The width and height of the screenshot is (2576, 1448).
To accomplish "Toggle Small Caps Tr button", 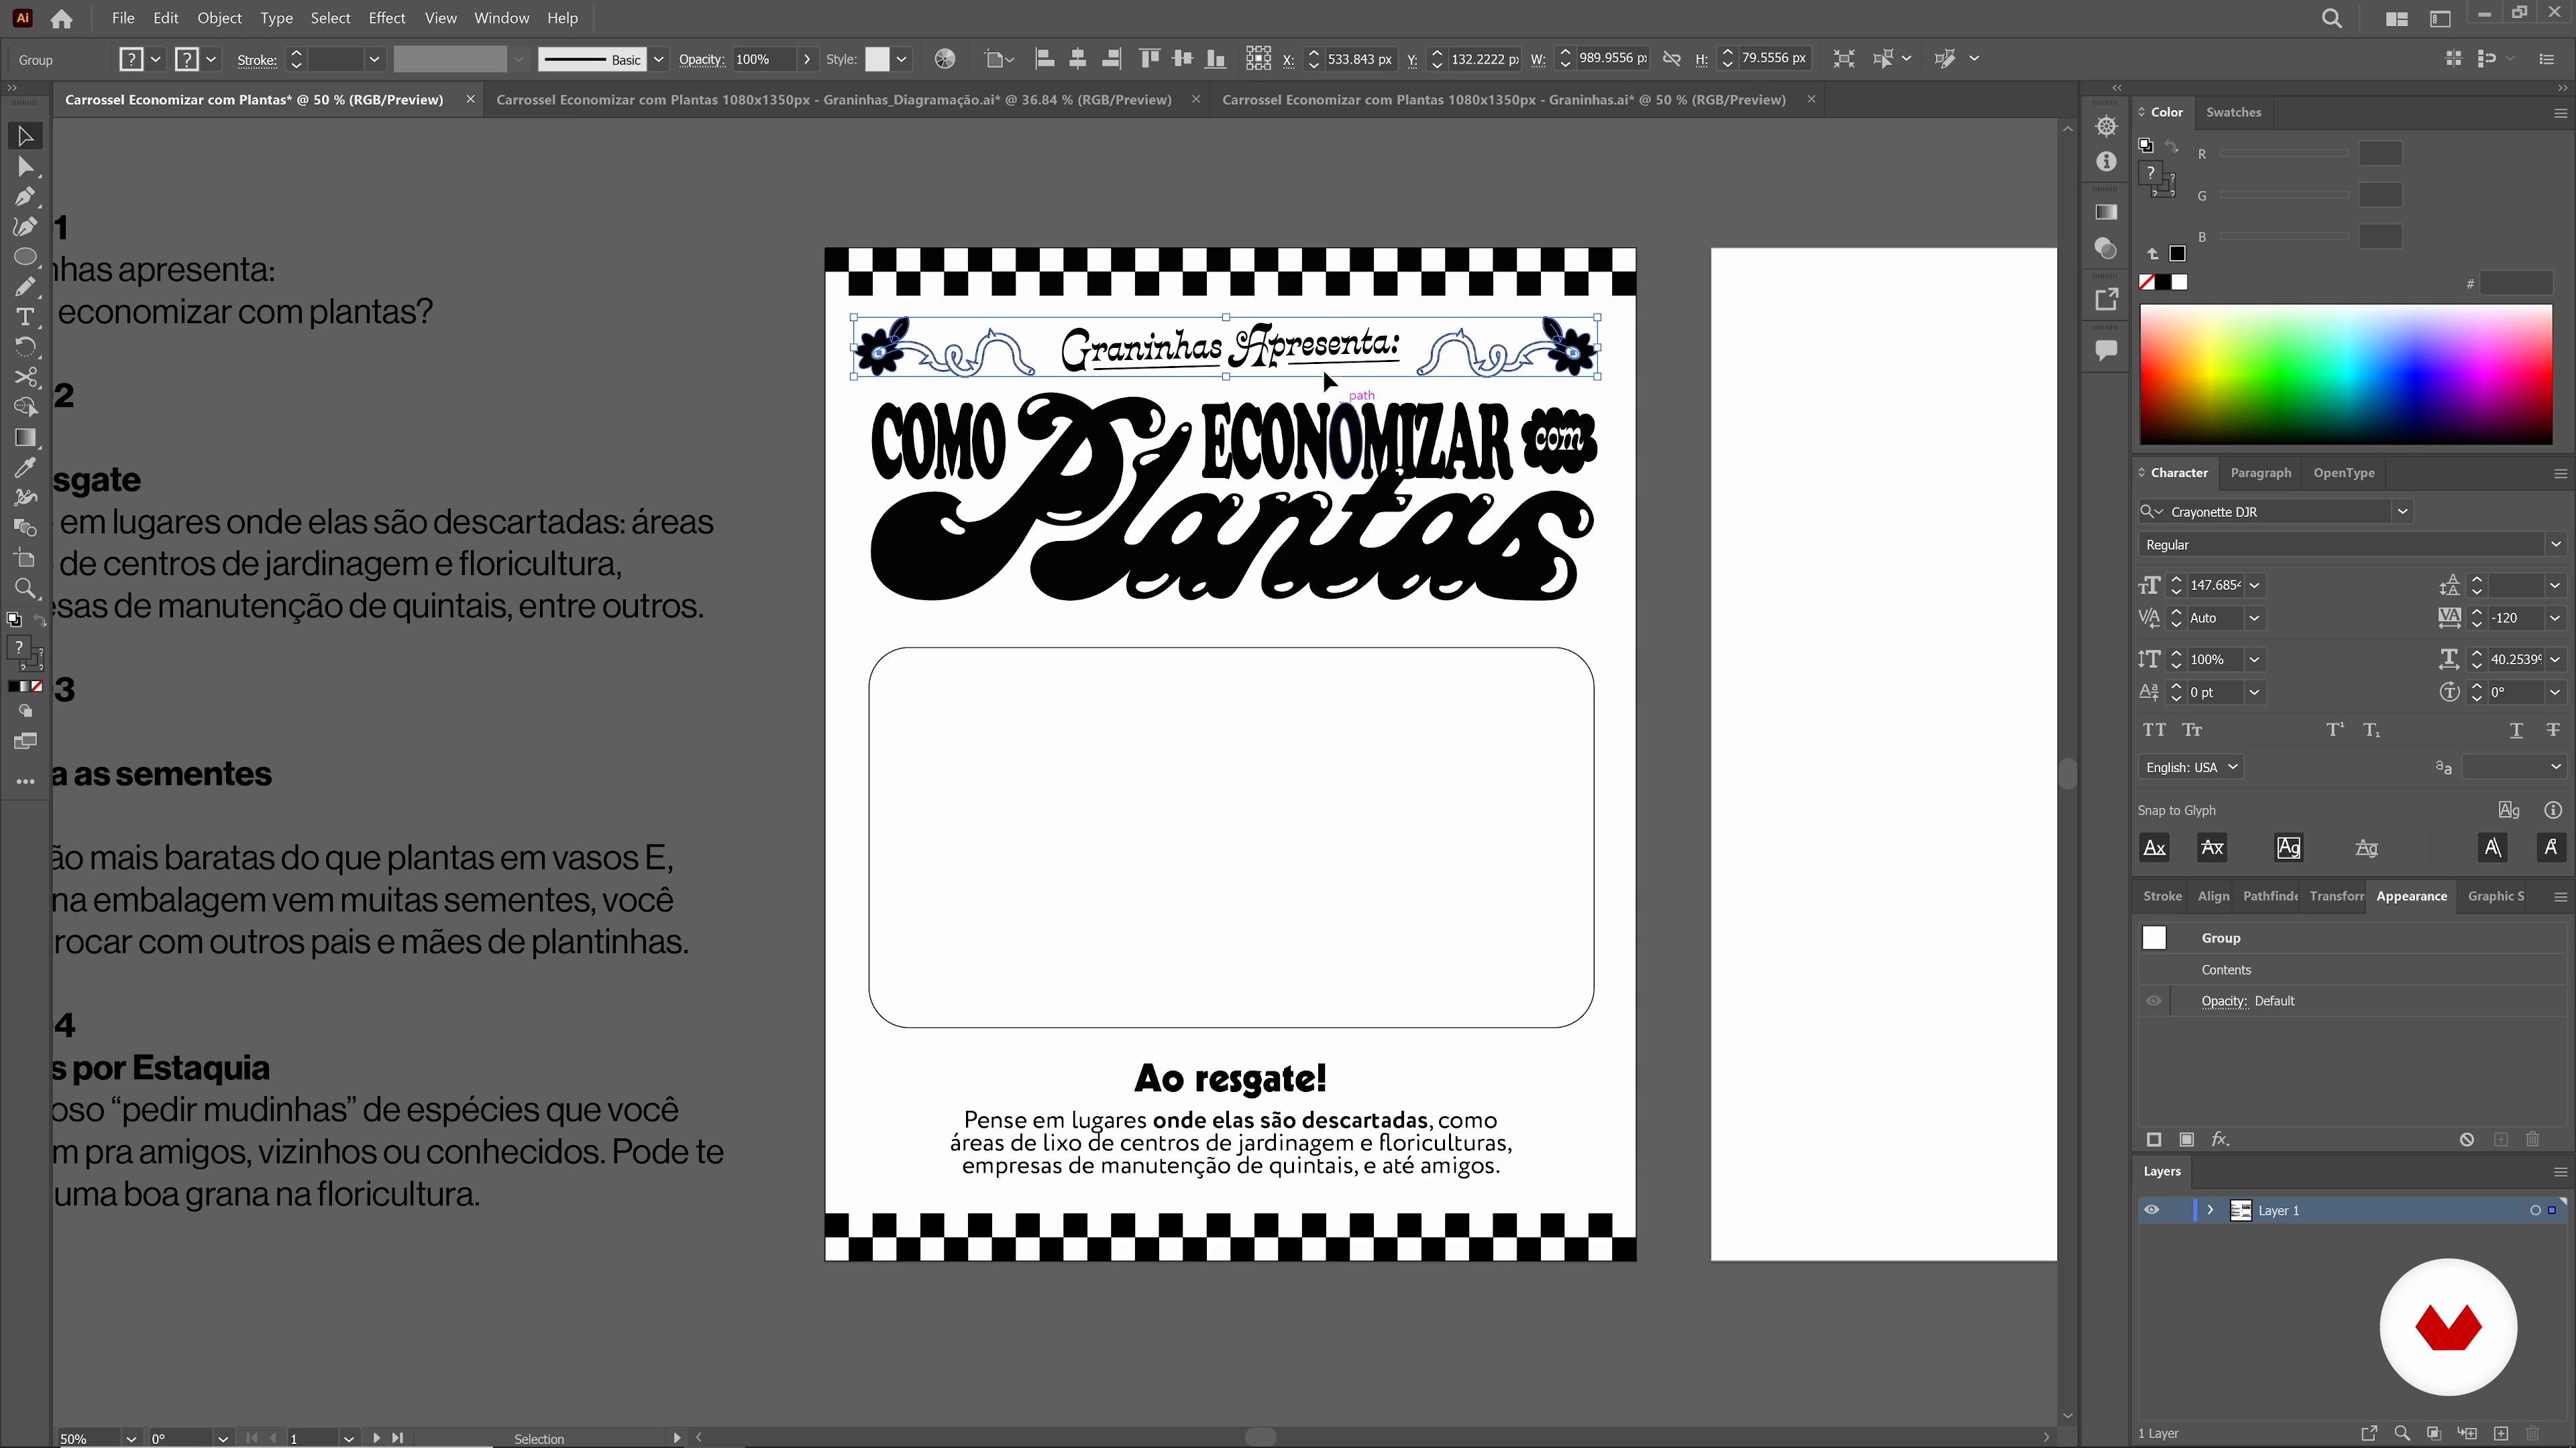I will [x=2192, y=729].
